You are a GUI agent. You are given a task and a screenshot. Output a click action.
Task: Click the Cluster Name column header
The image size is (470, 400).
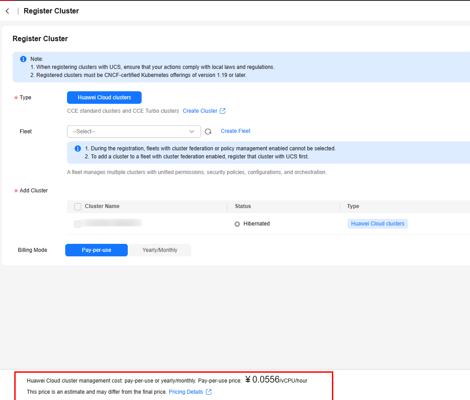coord(102,206)
